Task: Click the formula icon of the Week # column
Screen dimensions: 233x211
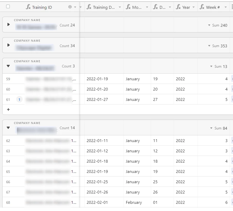Action: 202,7
